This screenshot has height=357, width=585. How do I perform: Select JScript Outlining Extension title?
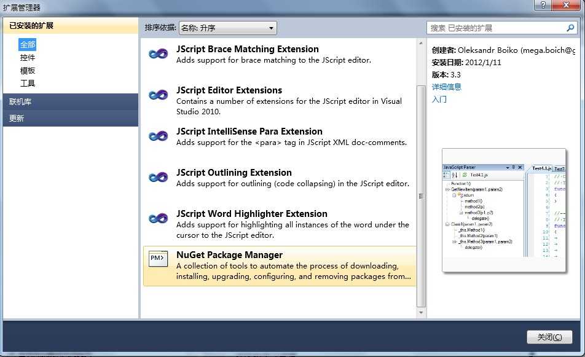click(234, 172)
